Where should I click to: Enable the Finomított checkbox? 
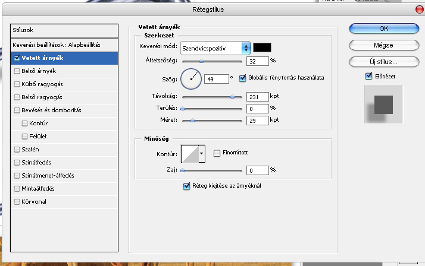pyautogui.click(x=217, y=153)
